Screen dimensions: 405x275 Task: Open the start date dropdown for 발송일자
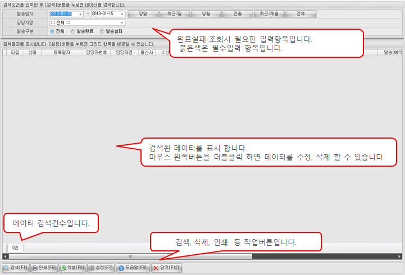(80, 14)
